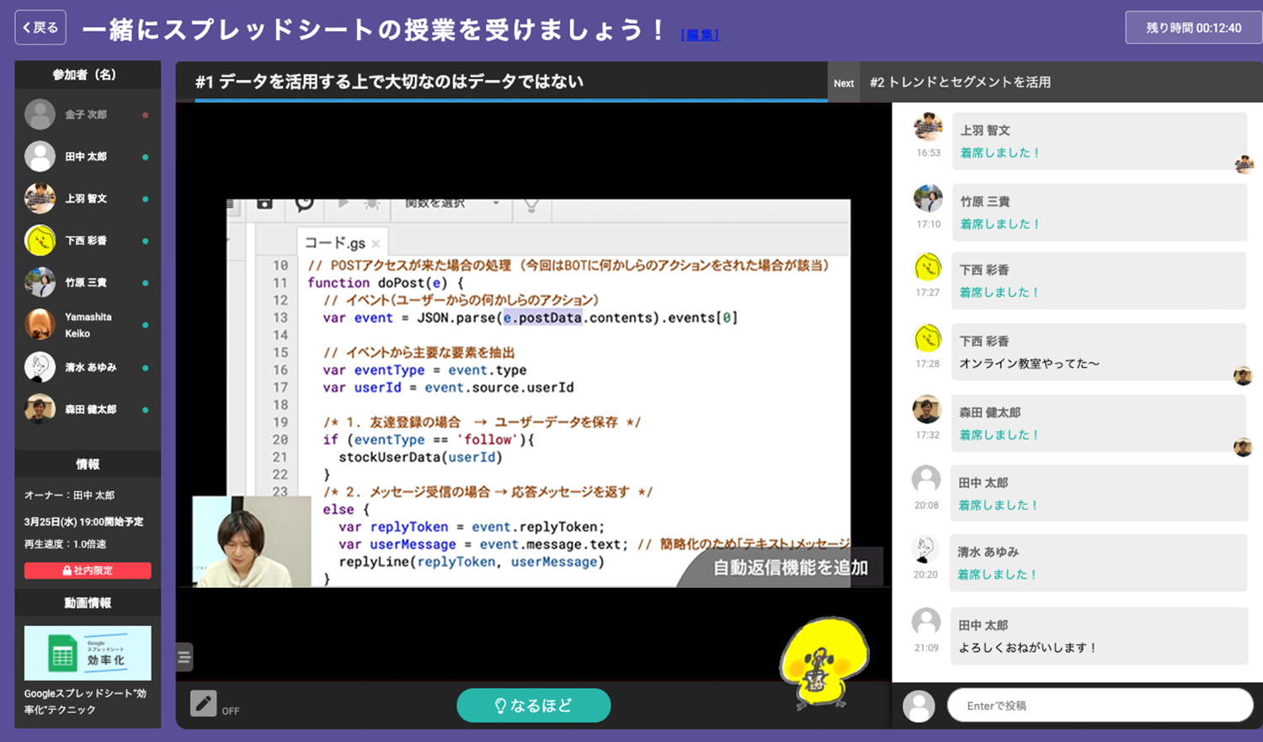Image resolution: width=1263 pixels, height=742 pixels.
Task: Toggle the pencil drawing mode switch marked OFF
Action: [x=203, y=701]
